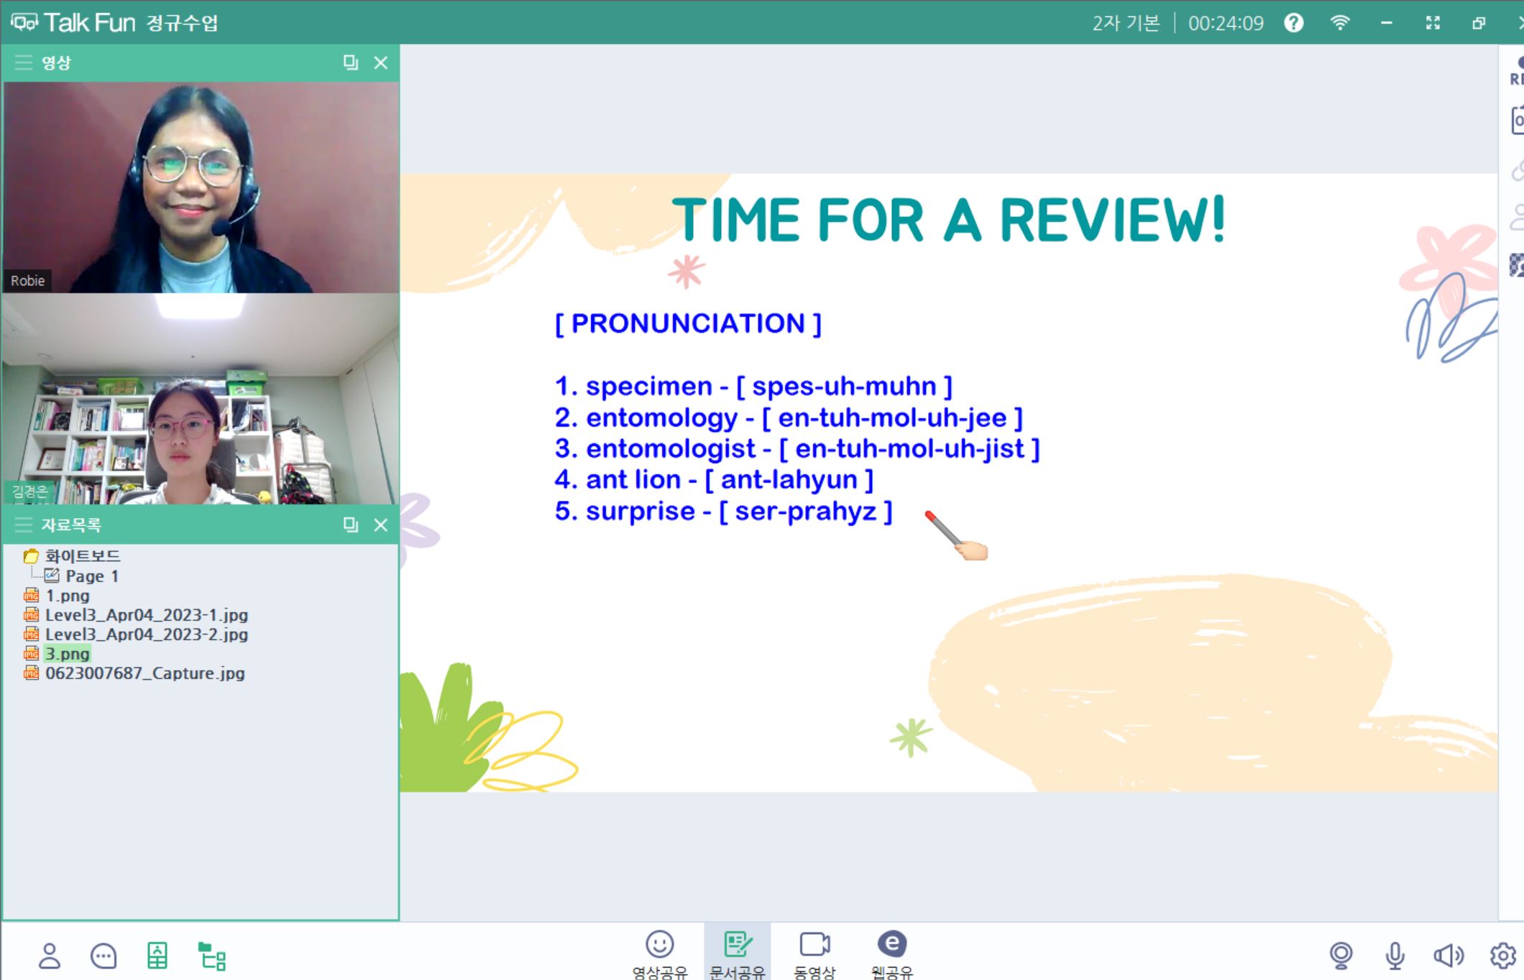Select Level3_Apr04_2023-1.jpg in file list

[147, 615]
